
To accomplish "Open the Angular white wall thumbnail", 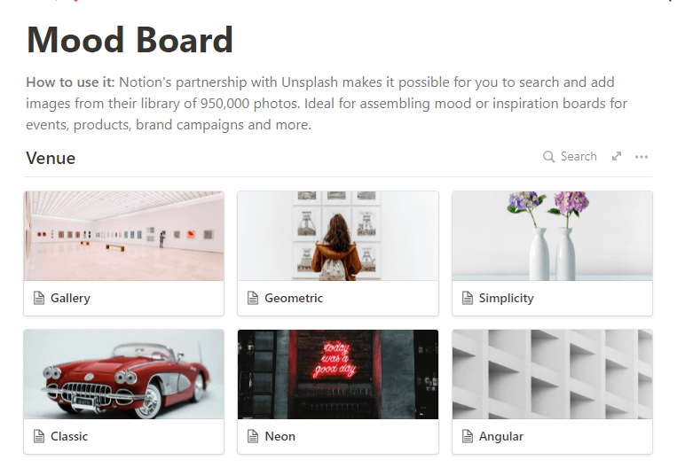I will pyautogui.click(x=552, y=374).
